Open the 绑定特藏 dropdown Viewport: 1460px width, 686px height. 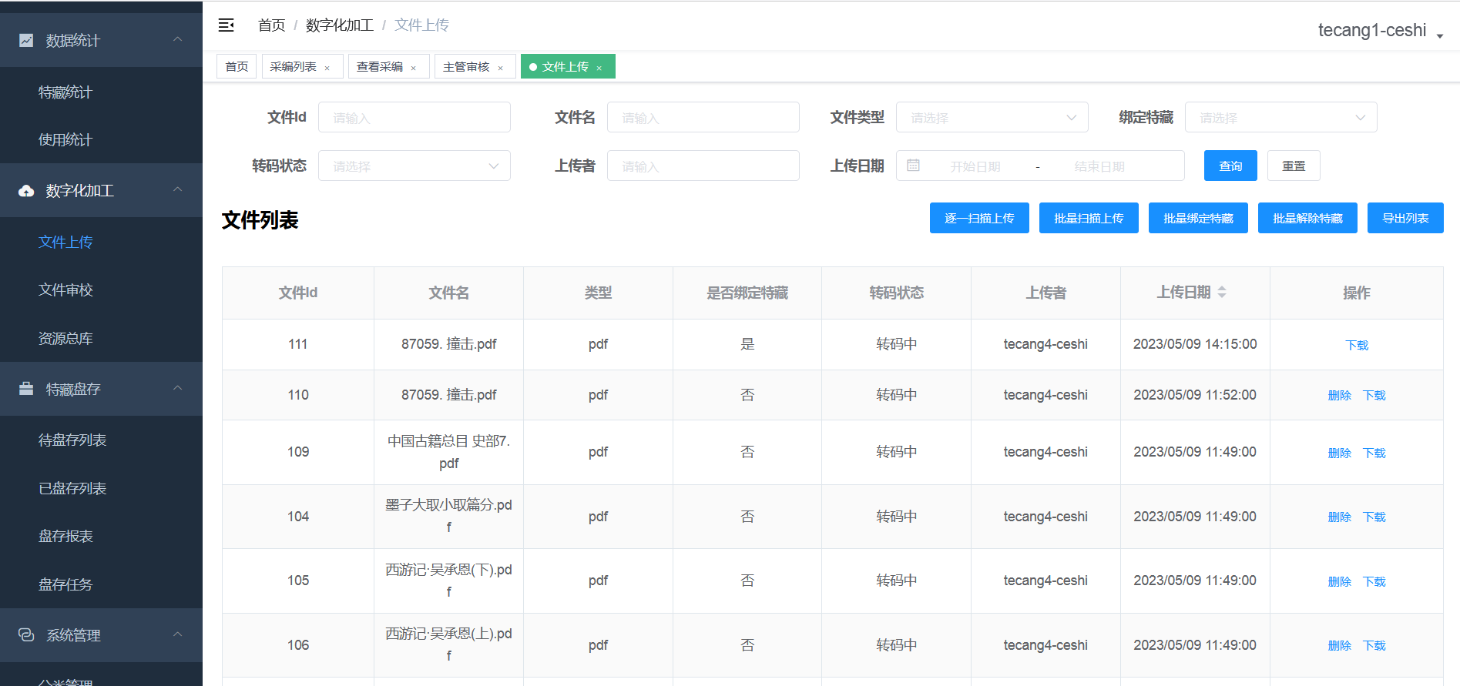[1280, 117]
